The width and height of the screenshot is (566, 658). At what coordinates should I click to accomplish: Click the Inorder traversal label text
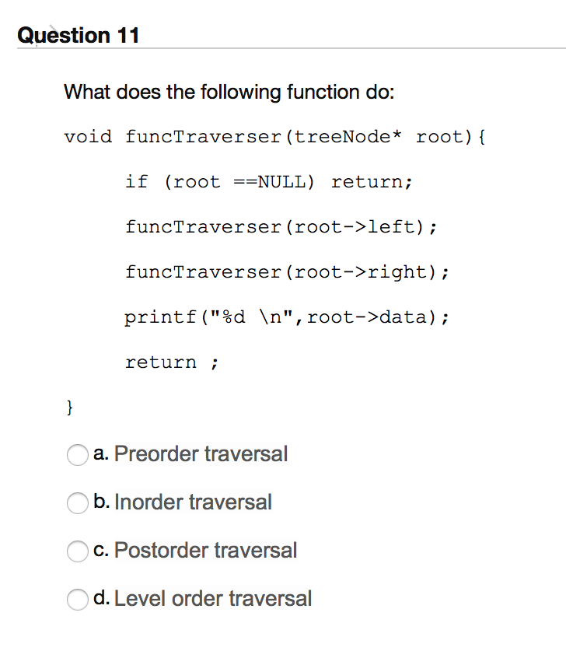click(x=193, y=502)
